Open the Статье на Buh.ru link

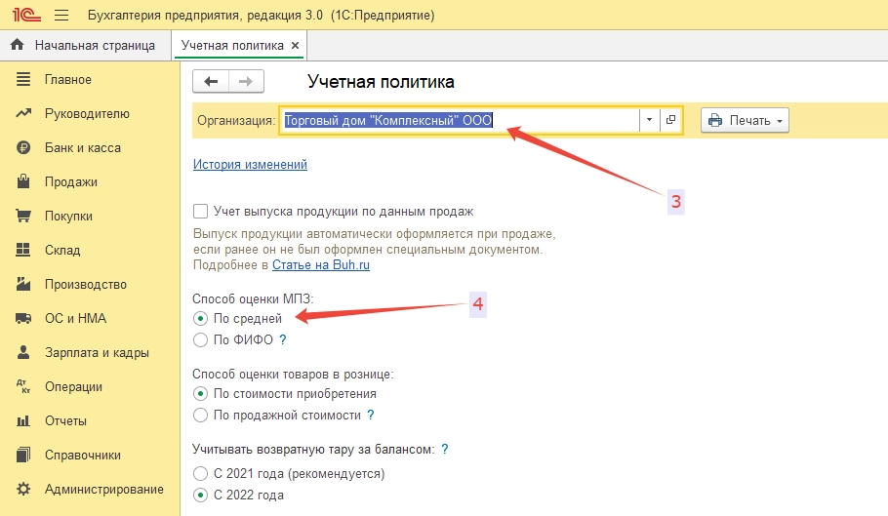coord(321,264)
